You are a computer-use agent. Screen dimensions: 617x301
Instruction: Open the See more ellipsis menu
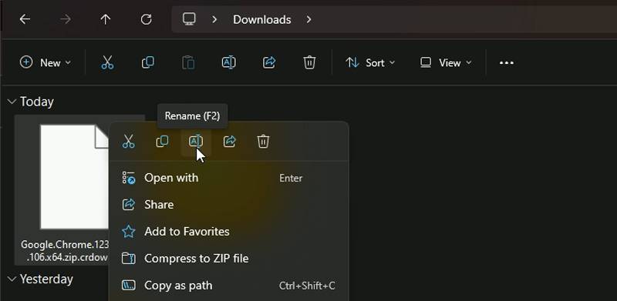tap(507, 63)
